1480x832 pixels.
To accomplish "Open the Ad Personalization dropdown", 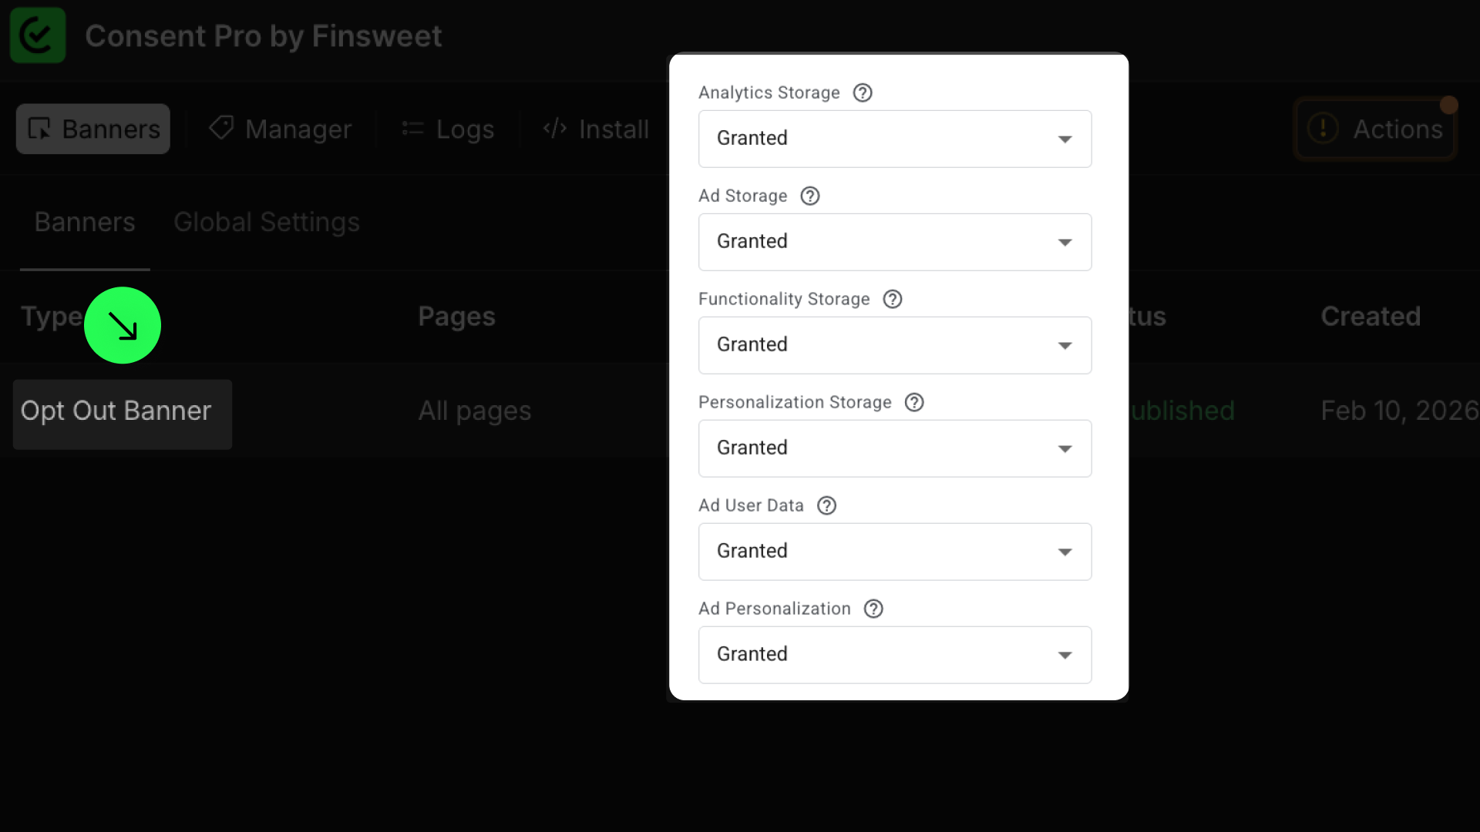I will (x=894, y=655).
